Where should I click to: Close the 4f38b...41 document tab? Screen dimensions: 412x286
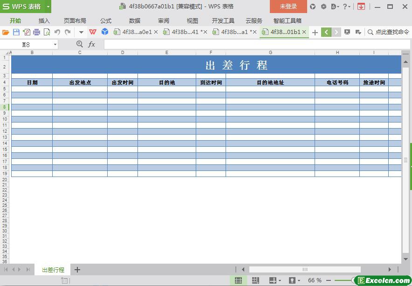(x=205, y=32)
